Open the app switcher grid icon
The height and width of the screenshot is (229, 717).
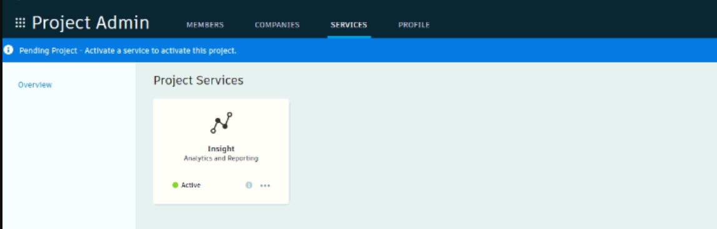(20, 23)
